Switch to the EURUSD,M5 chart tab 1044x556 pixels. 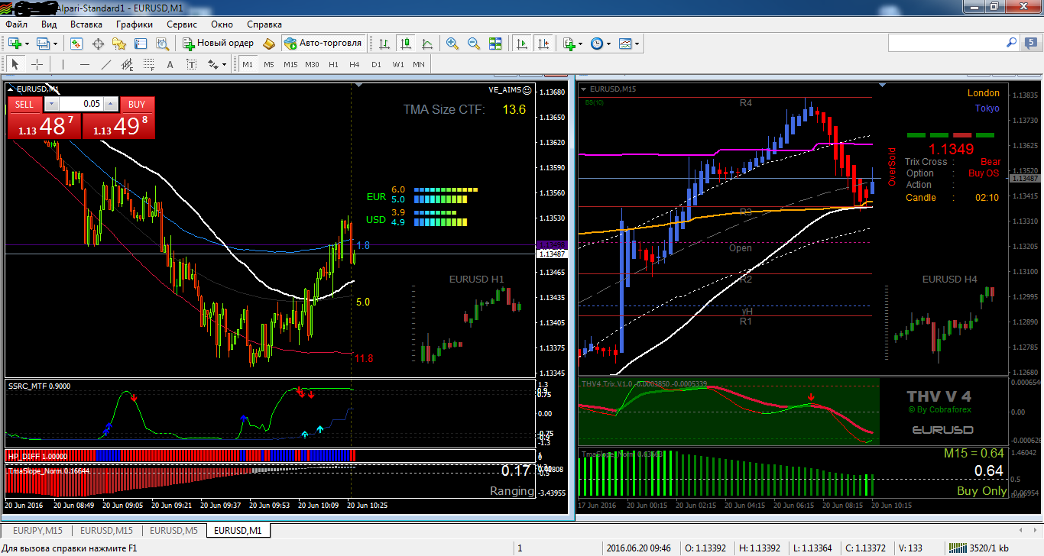tap(173, 530)
